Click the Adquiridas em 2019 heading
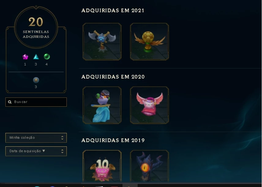262x187 pixels. pyautogui.click(x=113, y=140)
